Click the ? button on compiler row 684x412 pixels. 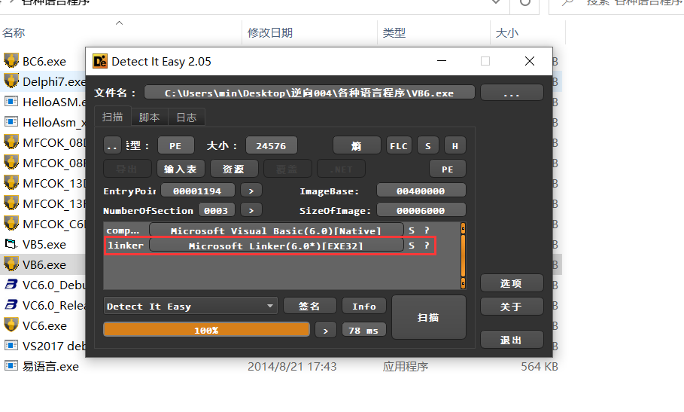pos(427,230)
